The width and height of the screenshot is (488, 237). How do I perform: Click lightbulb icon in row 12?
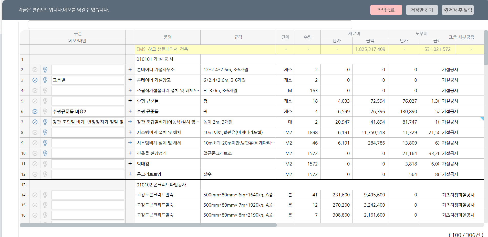pyautogui.click(x=45, y=174)
